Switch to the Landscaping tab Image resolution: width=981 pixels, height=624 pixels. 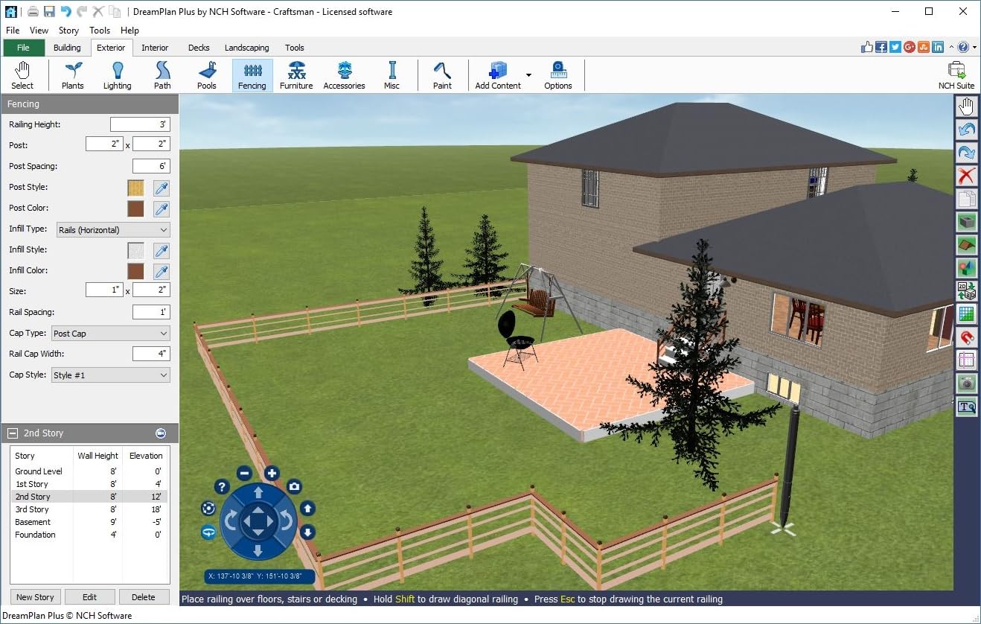pos(246,48)
